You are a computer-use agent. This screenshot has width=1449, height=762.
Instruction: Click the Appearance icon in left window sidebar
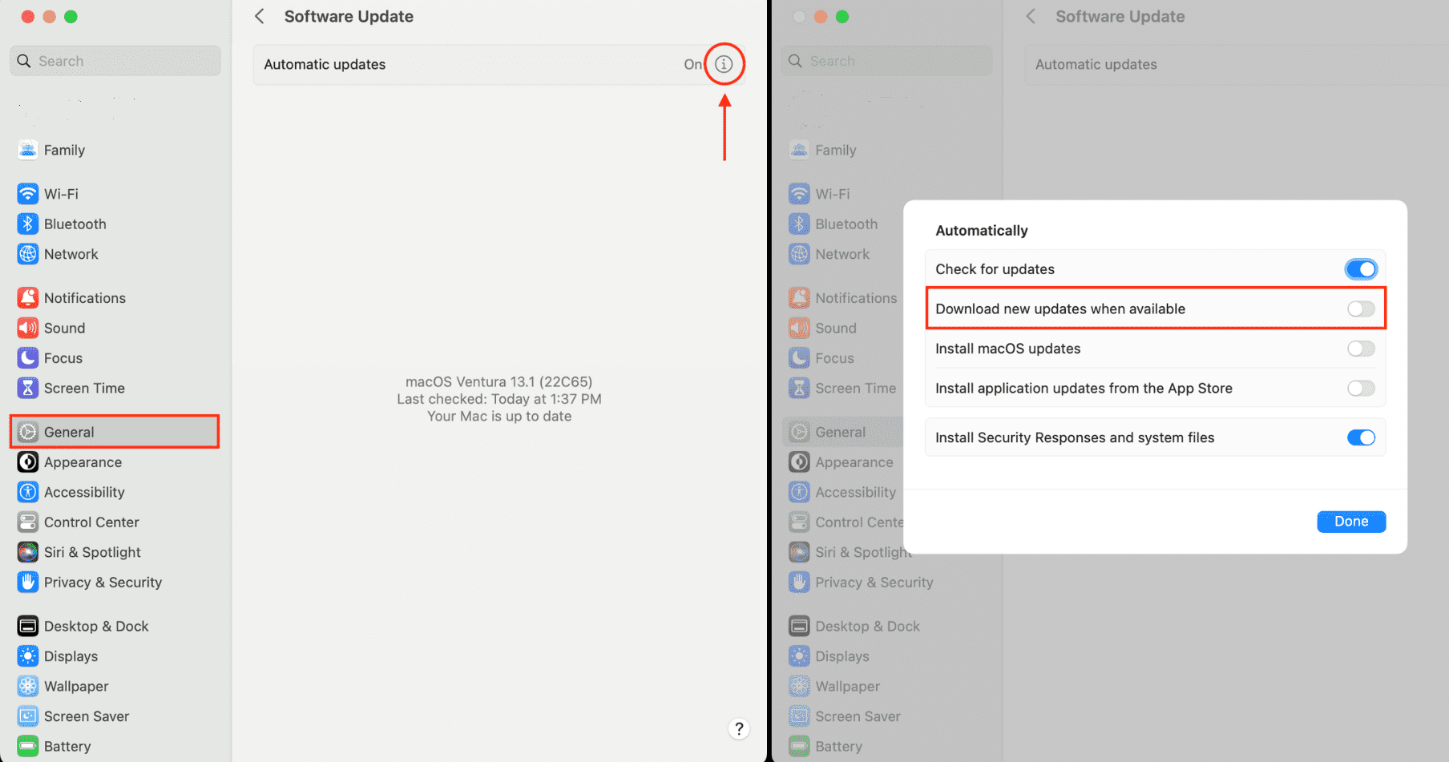28,462
